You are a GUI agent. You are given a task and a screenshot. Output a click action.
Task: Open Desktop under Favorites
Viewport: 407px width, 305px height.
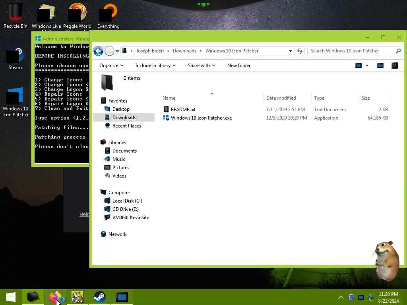(x=121, y=109)
